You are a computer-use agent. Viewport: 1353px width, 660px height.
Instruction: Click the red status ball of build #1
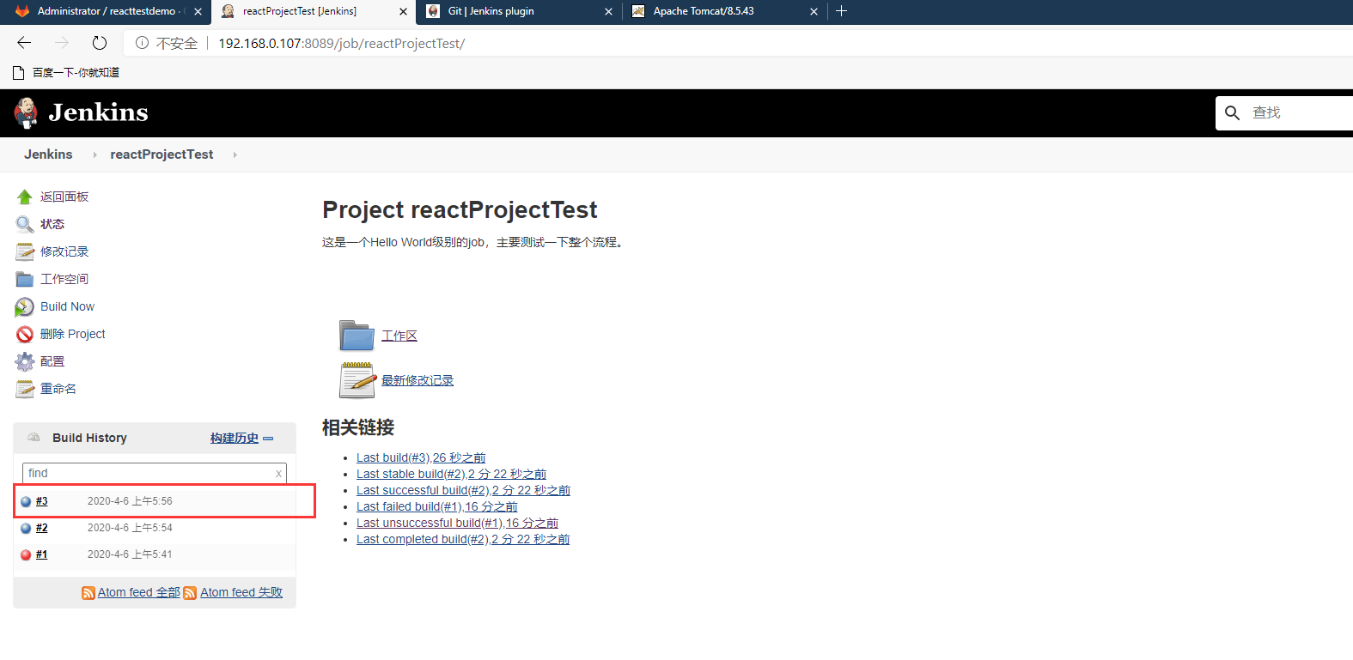point(26,554)
